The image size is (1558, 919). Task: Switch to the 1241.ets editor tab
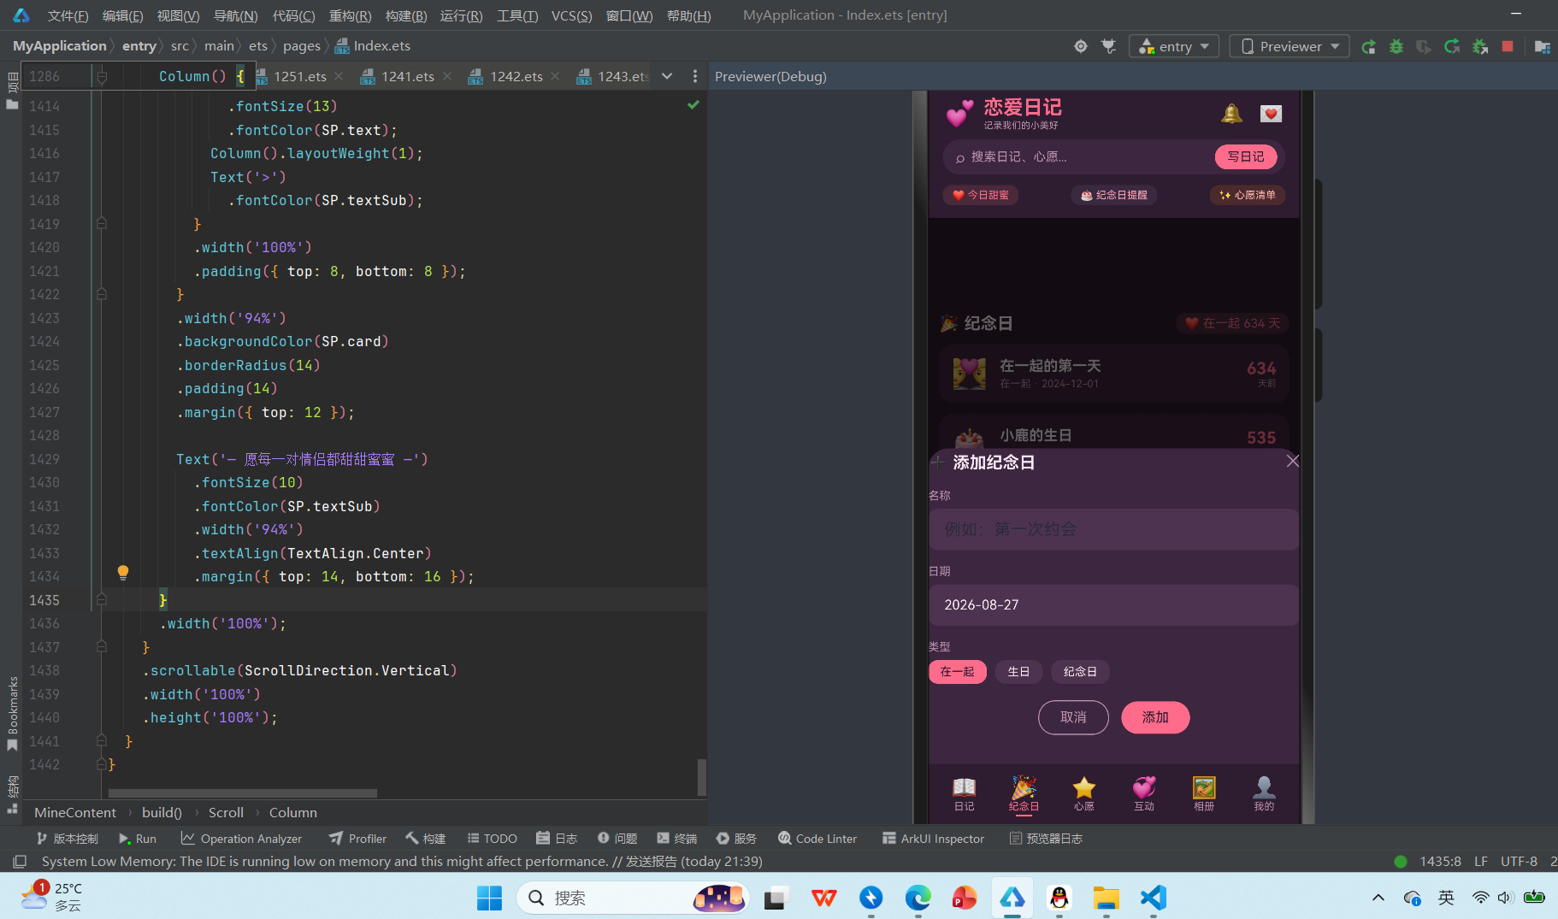pyautogui.click(x=407, y=76)
